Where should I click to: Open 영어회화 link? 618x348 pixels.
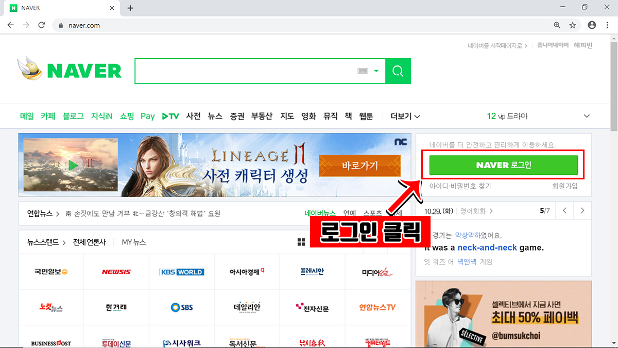click(476, 211)
